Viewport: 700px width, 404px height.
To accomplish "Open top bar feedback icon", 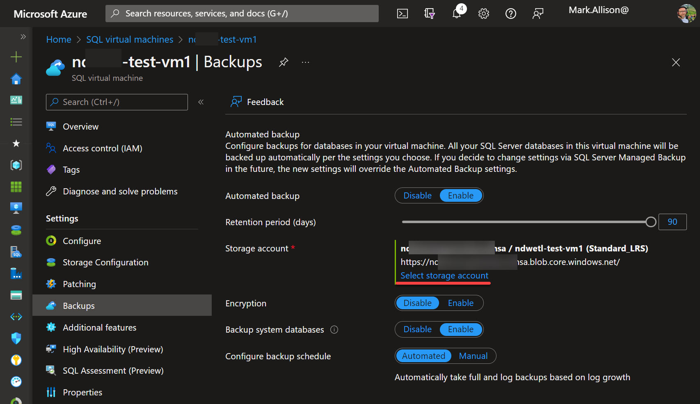I will point(538,14).
